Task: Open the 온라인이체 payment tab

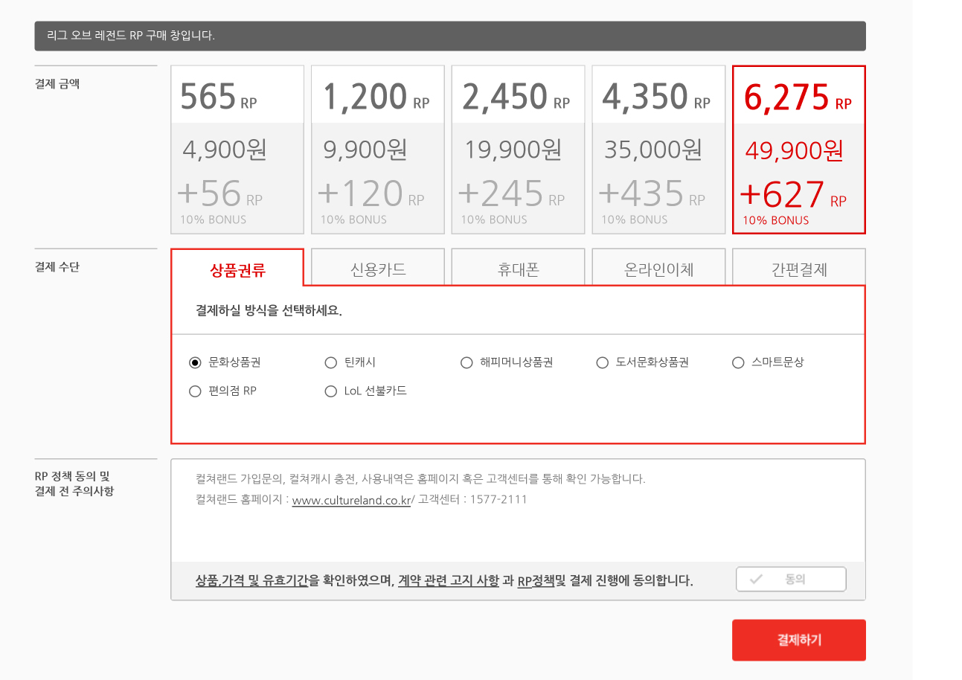Action: coord(658,268)
